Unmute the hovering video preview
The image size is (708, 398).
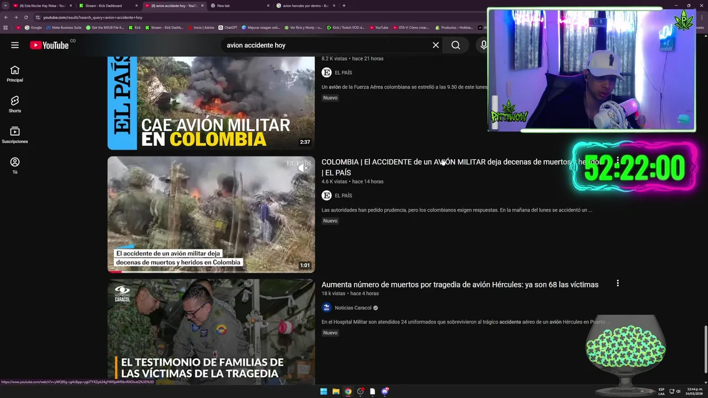303,168
